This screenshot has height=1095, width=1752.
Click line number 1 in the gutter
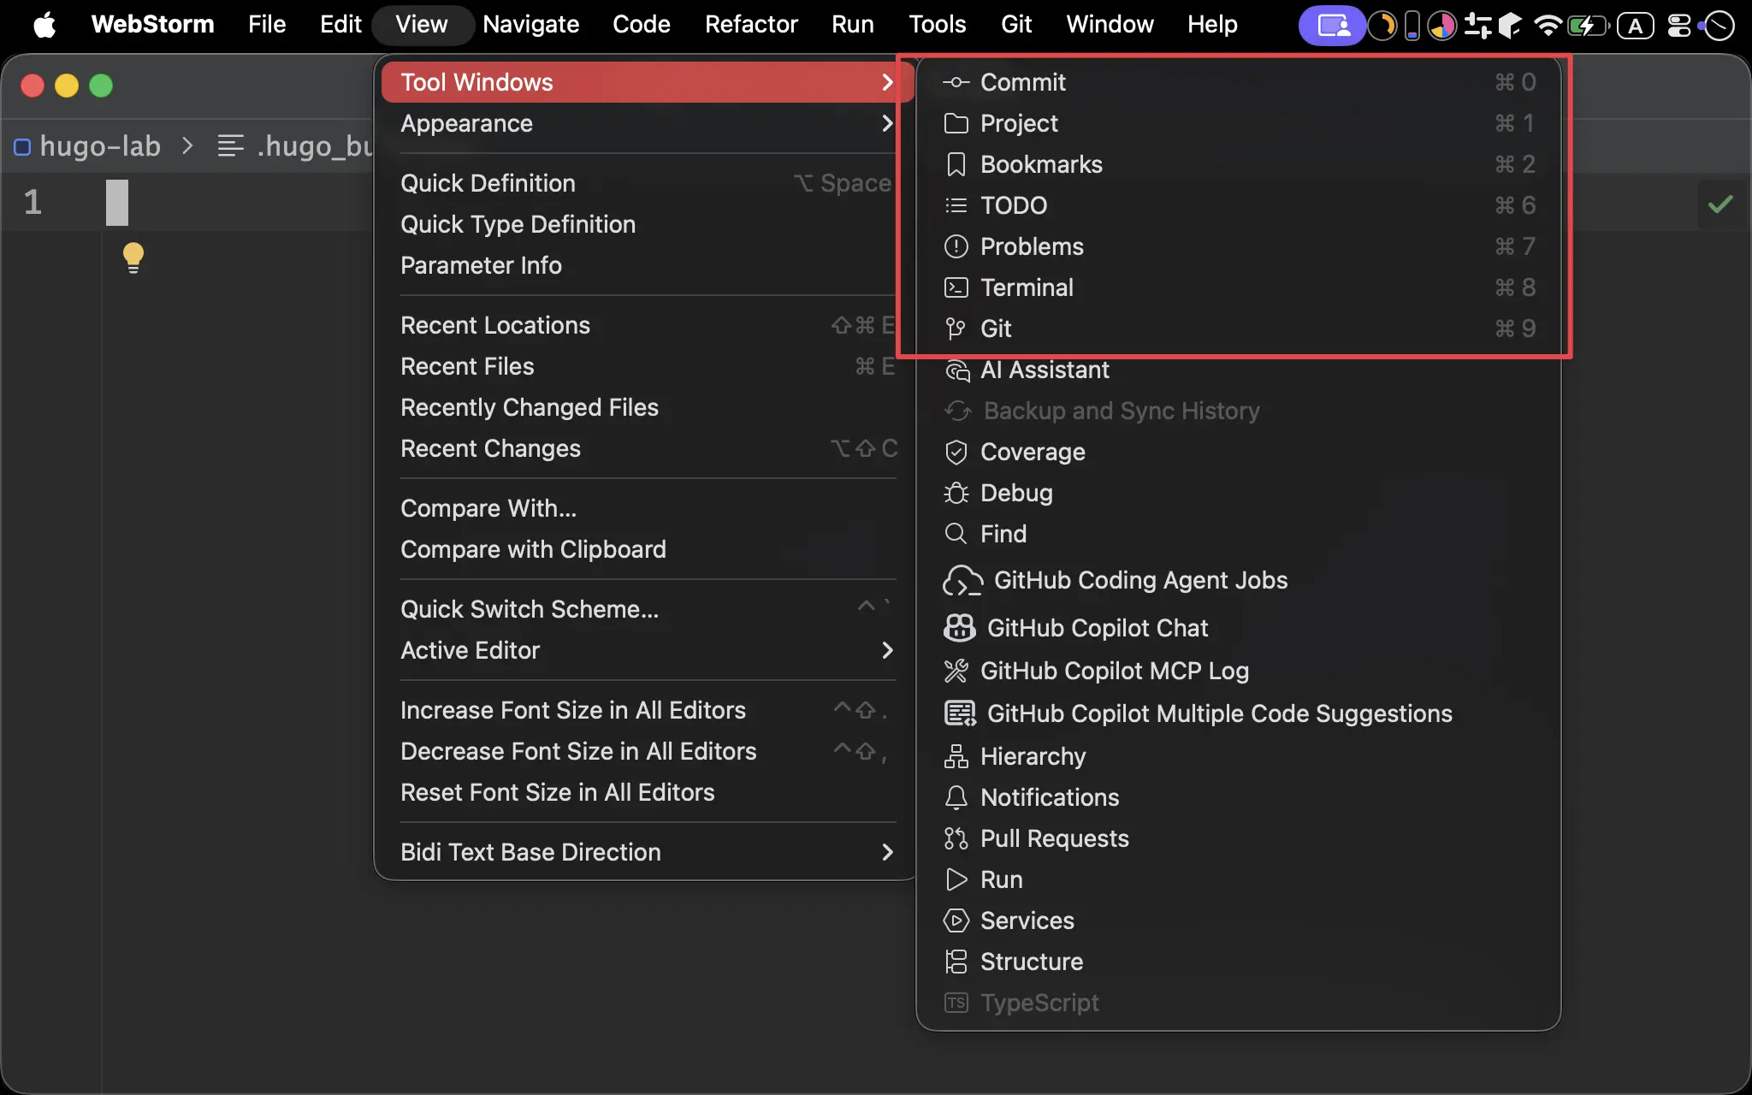point(33,203)
